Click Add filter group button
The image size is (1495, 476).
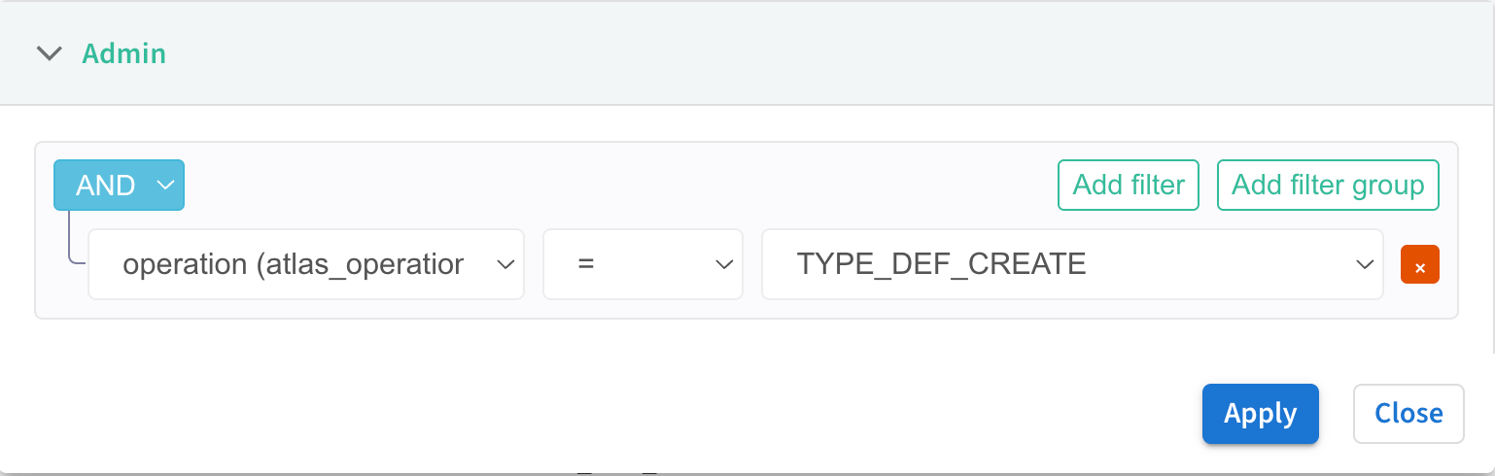[1328, 185]
